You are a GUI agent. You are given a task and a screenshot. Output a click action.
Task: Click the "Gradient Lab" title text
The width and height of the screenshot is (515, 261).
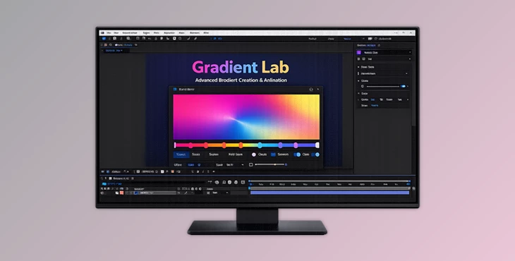pos(241,67)
